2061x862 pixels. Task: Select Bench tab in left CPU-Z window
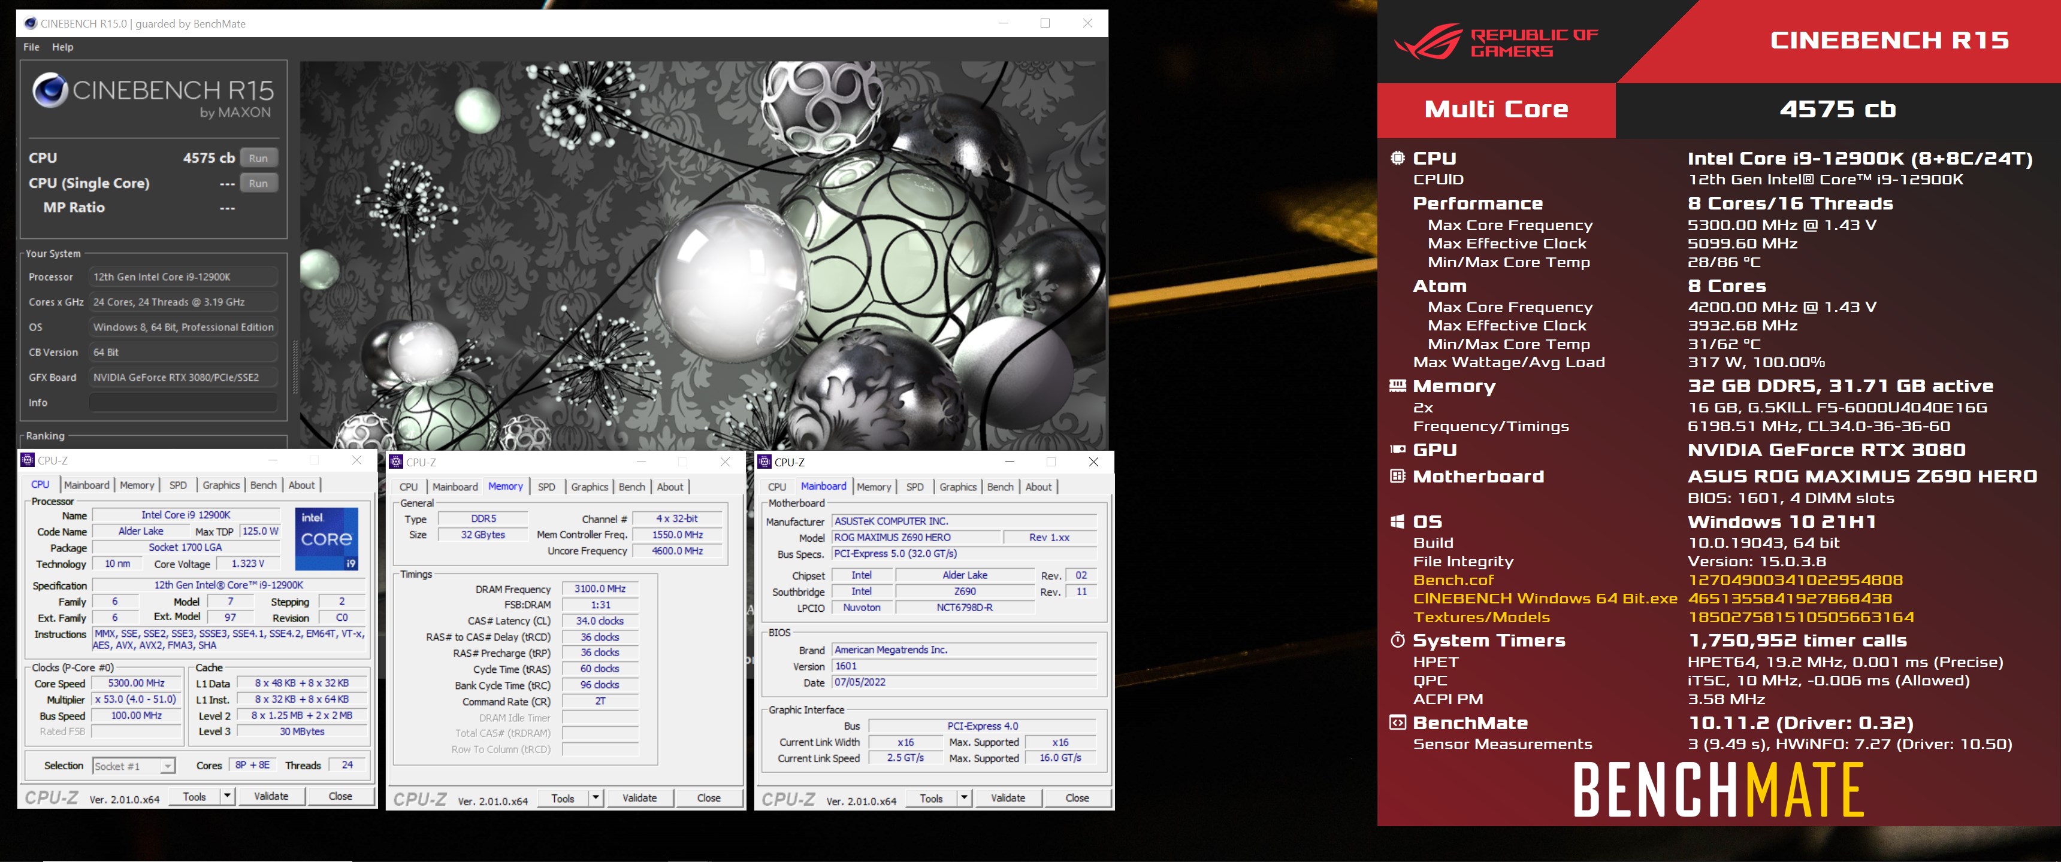coord(263,484)
